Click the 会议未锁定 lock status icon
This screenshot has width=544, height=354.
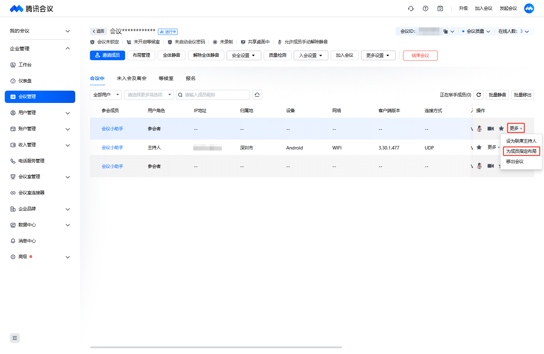pyautogui.click(x=92, y=42)
